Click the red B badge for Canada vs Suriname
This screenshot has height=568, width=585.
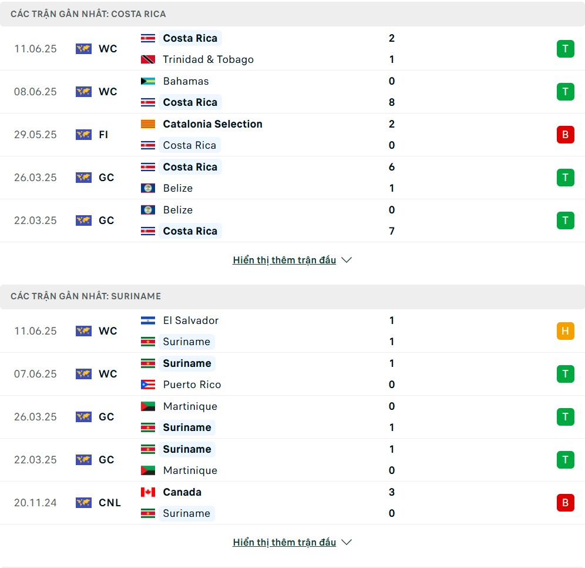[565, 503]
